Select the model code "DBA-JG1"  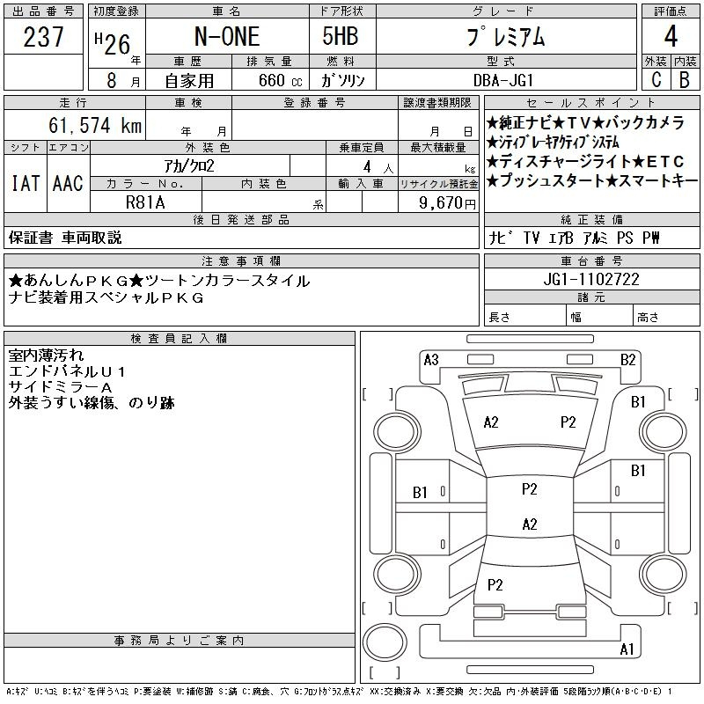coord(503,80)
